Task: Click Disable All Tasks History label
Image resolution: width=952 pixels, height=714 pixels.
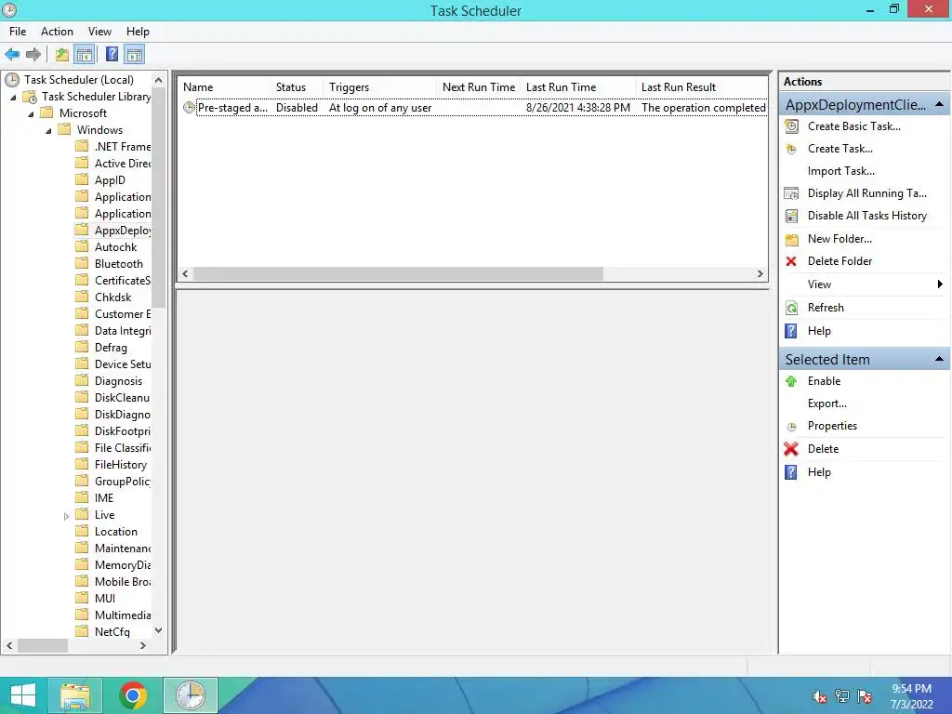Action: (x=867, y=216)
